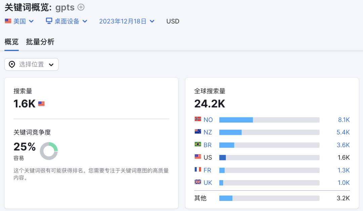Screen dimensions: 363x211
Task: Click the 5.4K volume link for NZ
Action: point(343,132)
